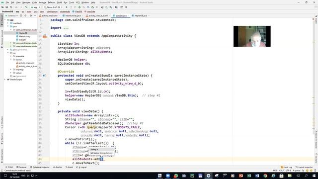The image size is (318, 179).
Task: Open the Nexus device selector dropdown
Action: (53, 7)
